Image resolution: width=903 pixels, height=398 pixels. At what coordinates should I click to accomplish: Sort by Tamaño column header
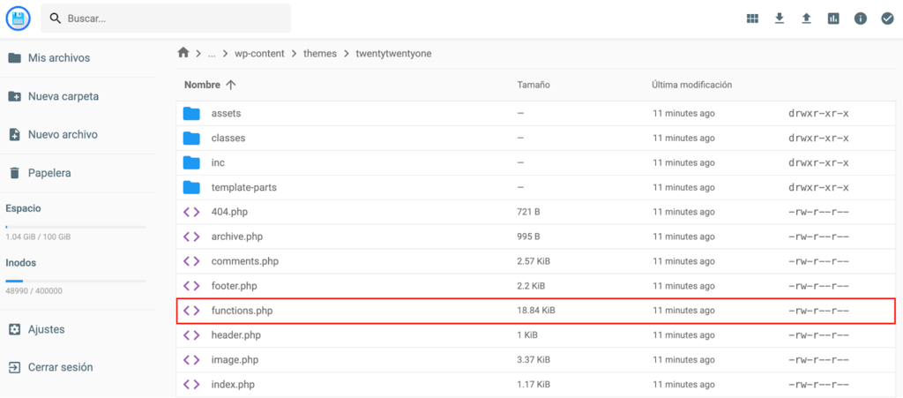534,85
